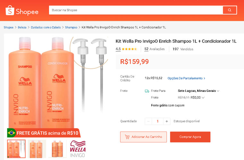The height and width of the screenshot is (160, 244).
Task: Click the shopping cart icon on Adicionar Ao Carrinho
Action: [x=127, y=137]
